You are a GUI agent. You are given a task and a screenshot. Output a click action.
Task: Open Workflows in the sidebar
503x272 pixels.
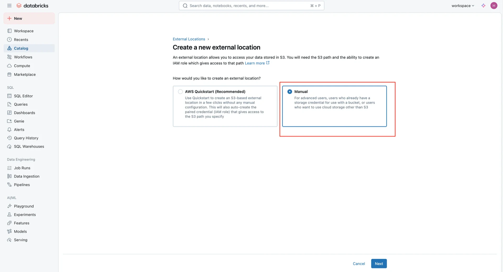tap(29, 57)
